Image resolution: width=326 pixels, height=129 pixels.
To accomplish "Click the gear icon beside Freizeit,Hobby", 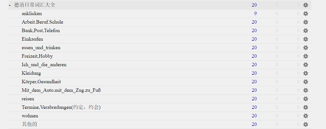I will coord(305,56).
